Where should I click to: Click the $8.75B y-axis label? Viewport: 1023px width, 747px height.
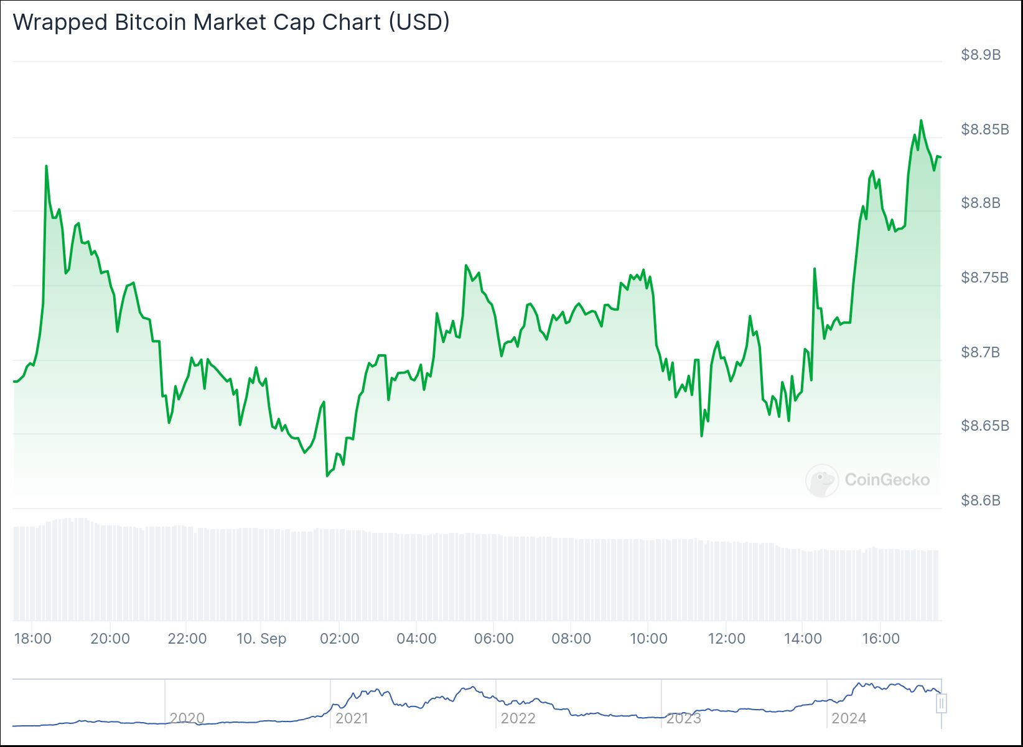coord(984,278)
